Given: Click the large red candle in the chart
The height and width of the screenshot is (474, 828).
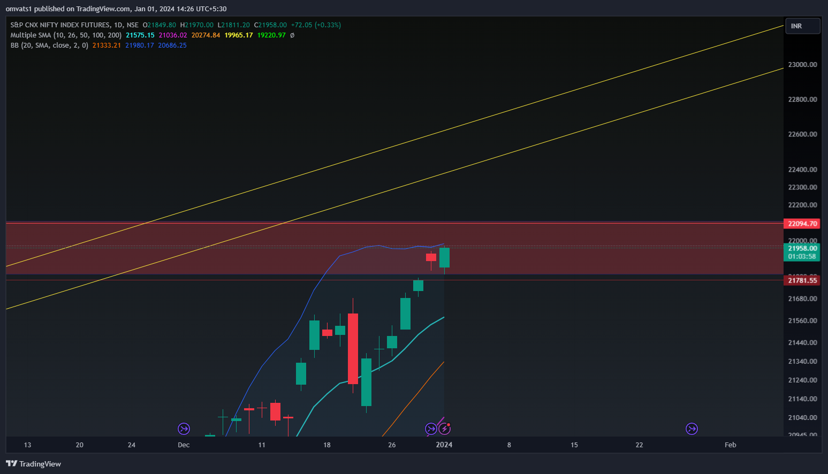Looking at the screenshot, I should tap(353, 348).
